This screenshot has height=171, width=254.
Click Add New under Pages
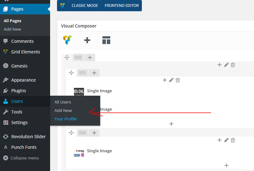pyautogui.click(x=12, y=29)
